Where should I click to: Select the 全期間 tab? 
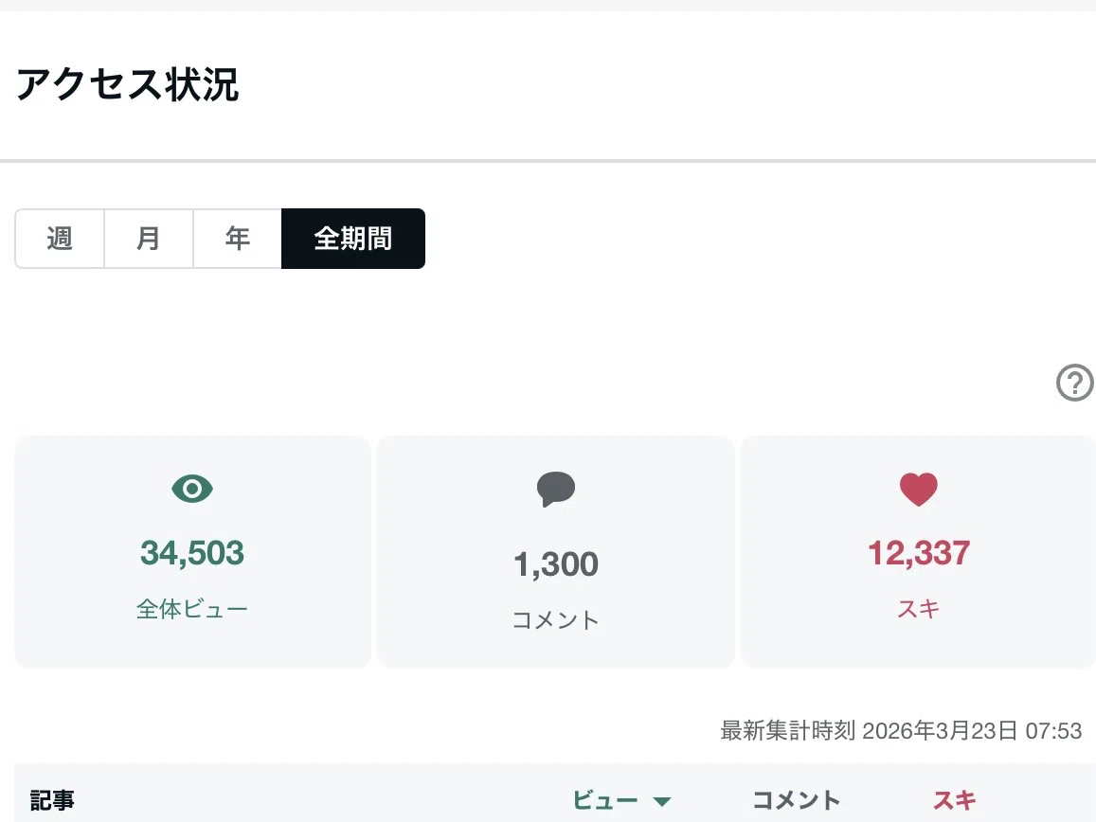click(353, 239)
